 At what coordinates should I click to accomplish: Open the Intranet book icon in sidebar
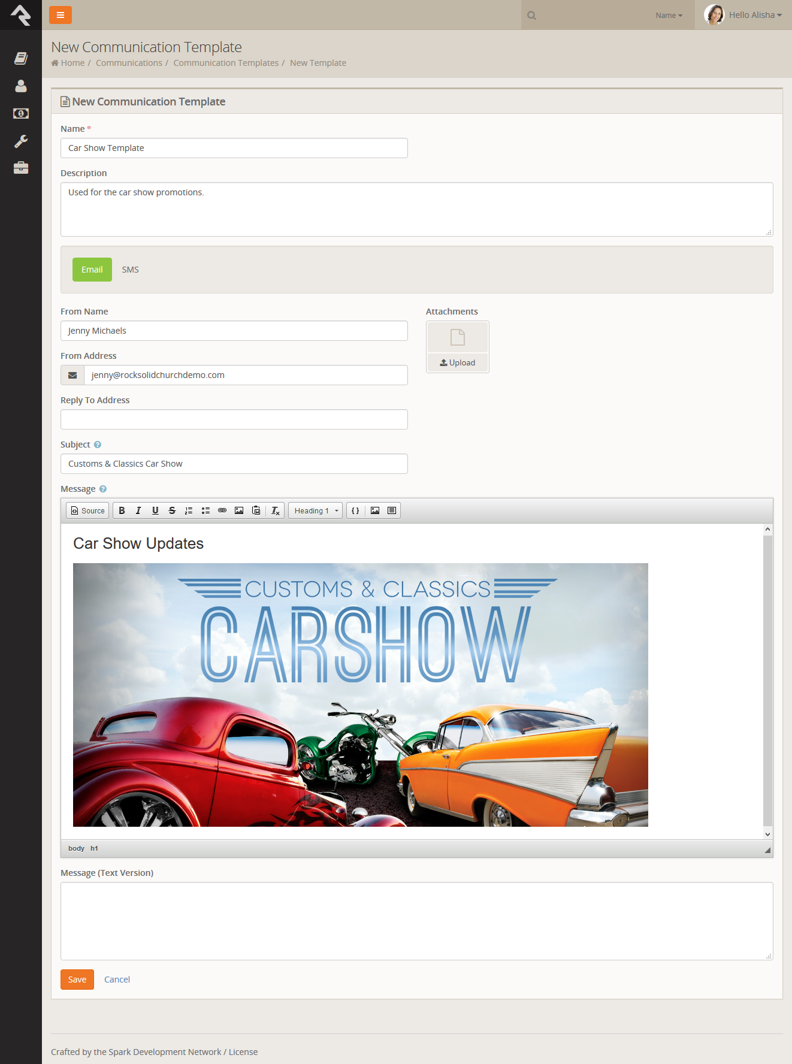21,58
